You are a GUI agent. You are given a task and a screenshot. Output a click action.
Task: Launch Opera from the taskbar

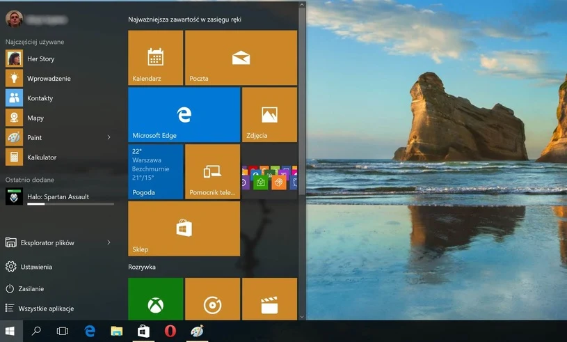(170, 331)
